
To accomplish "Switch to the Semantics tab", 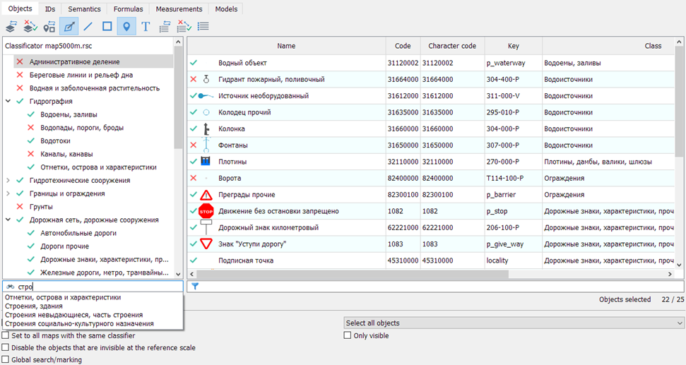I will pos(84,9).
